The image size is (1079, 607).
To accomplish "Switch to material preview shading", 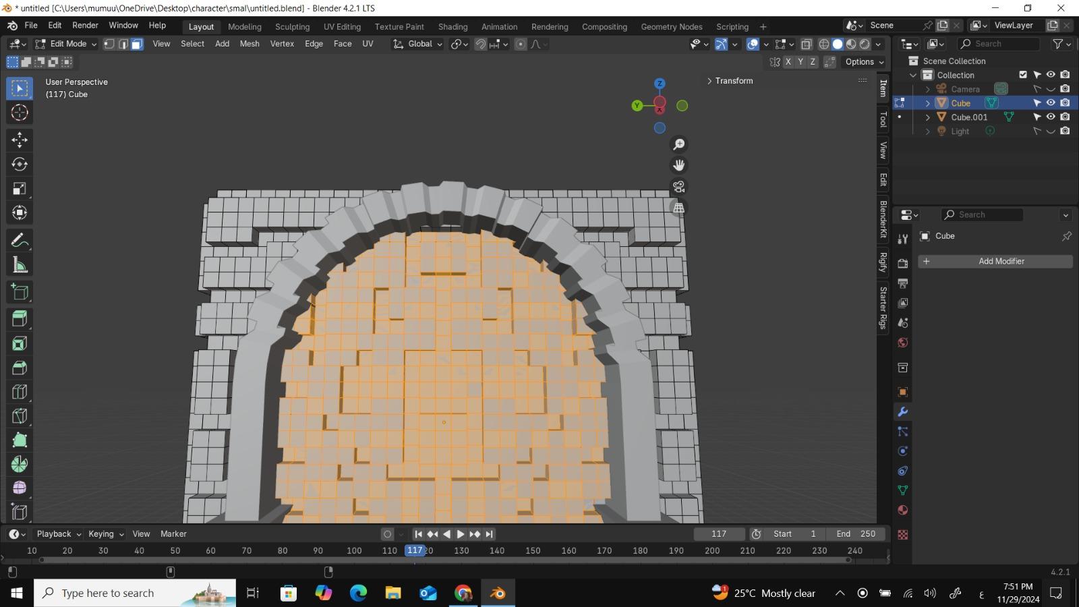I will coord(851,44).
